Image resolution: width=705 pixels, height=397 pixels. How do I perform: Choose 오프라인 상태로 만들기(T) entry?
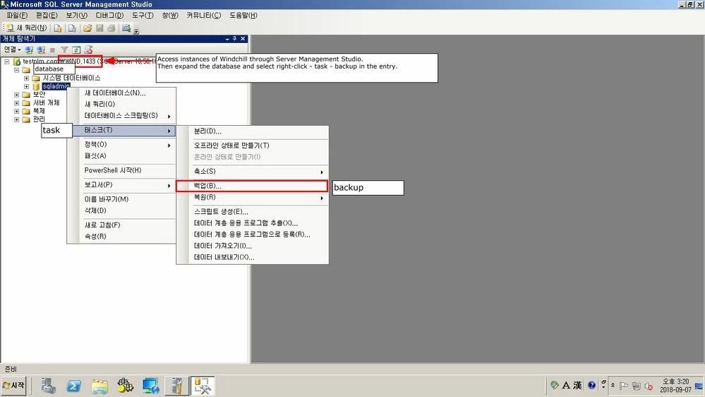252,146
